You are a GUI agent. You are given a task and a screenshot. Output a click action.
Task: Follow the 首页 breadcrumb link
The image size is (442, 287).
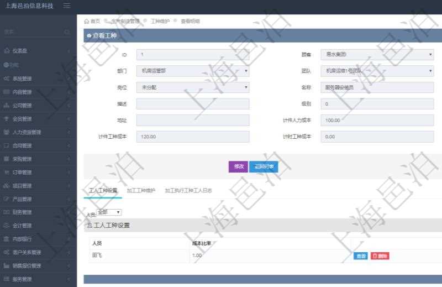[x=95, y=21]
